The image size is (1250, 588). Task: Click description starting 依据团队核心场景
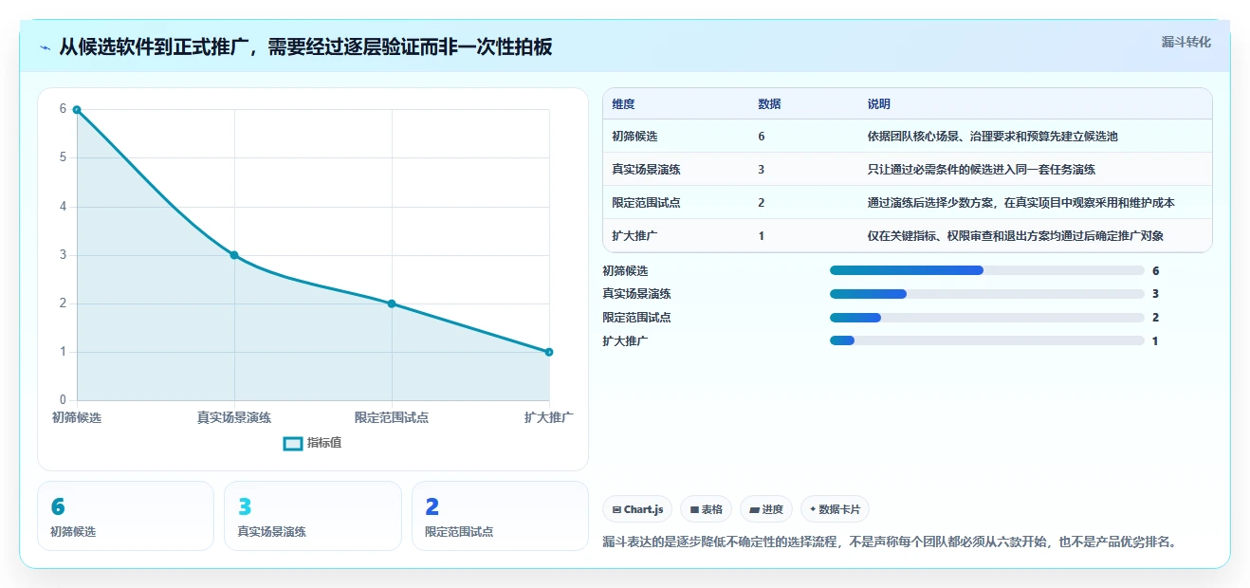pos(992,137)
